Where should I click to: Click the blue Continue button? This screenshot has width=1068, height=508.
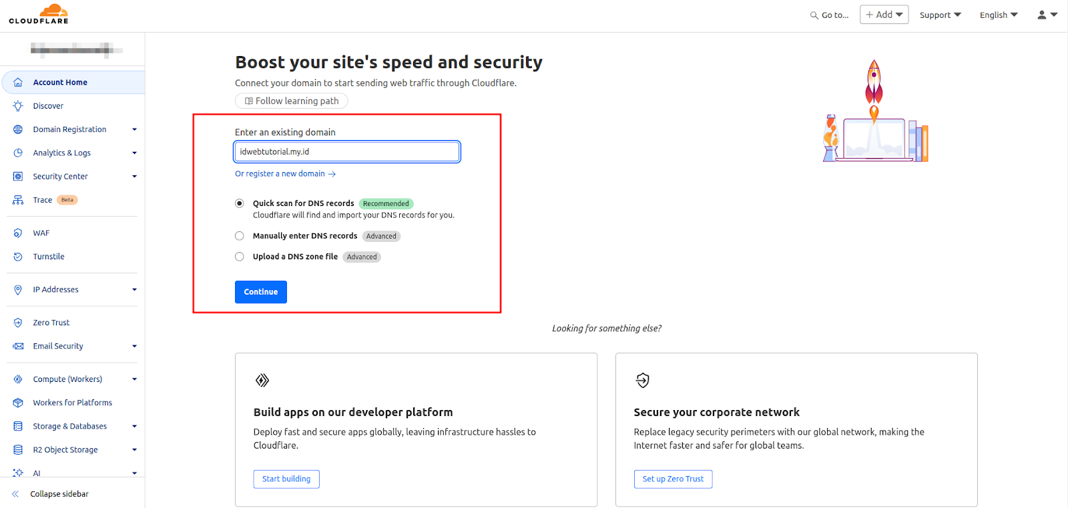pyautogui.click(x=261, y=292)
